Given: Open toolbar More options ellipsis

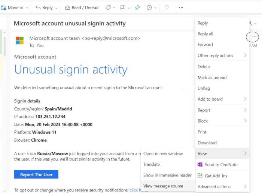Looking at the screenshot, I should click(181, 7).
